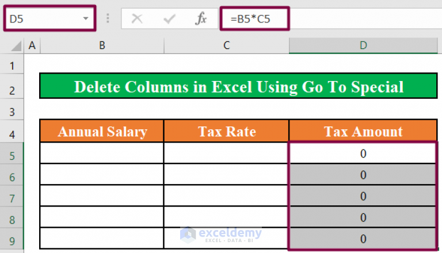442x253 pixels.
Task: Click empty Tax Rate cell in row 5
Action: click(x=226, y=153)
